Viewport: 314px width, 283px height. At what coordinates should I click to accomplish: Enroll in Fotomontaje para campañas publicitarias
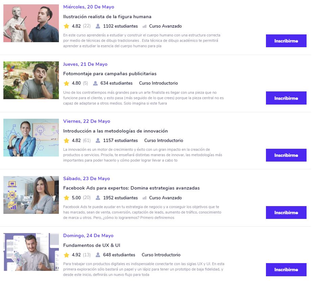(x=286, y=98)
